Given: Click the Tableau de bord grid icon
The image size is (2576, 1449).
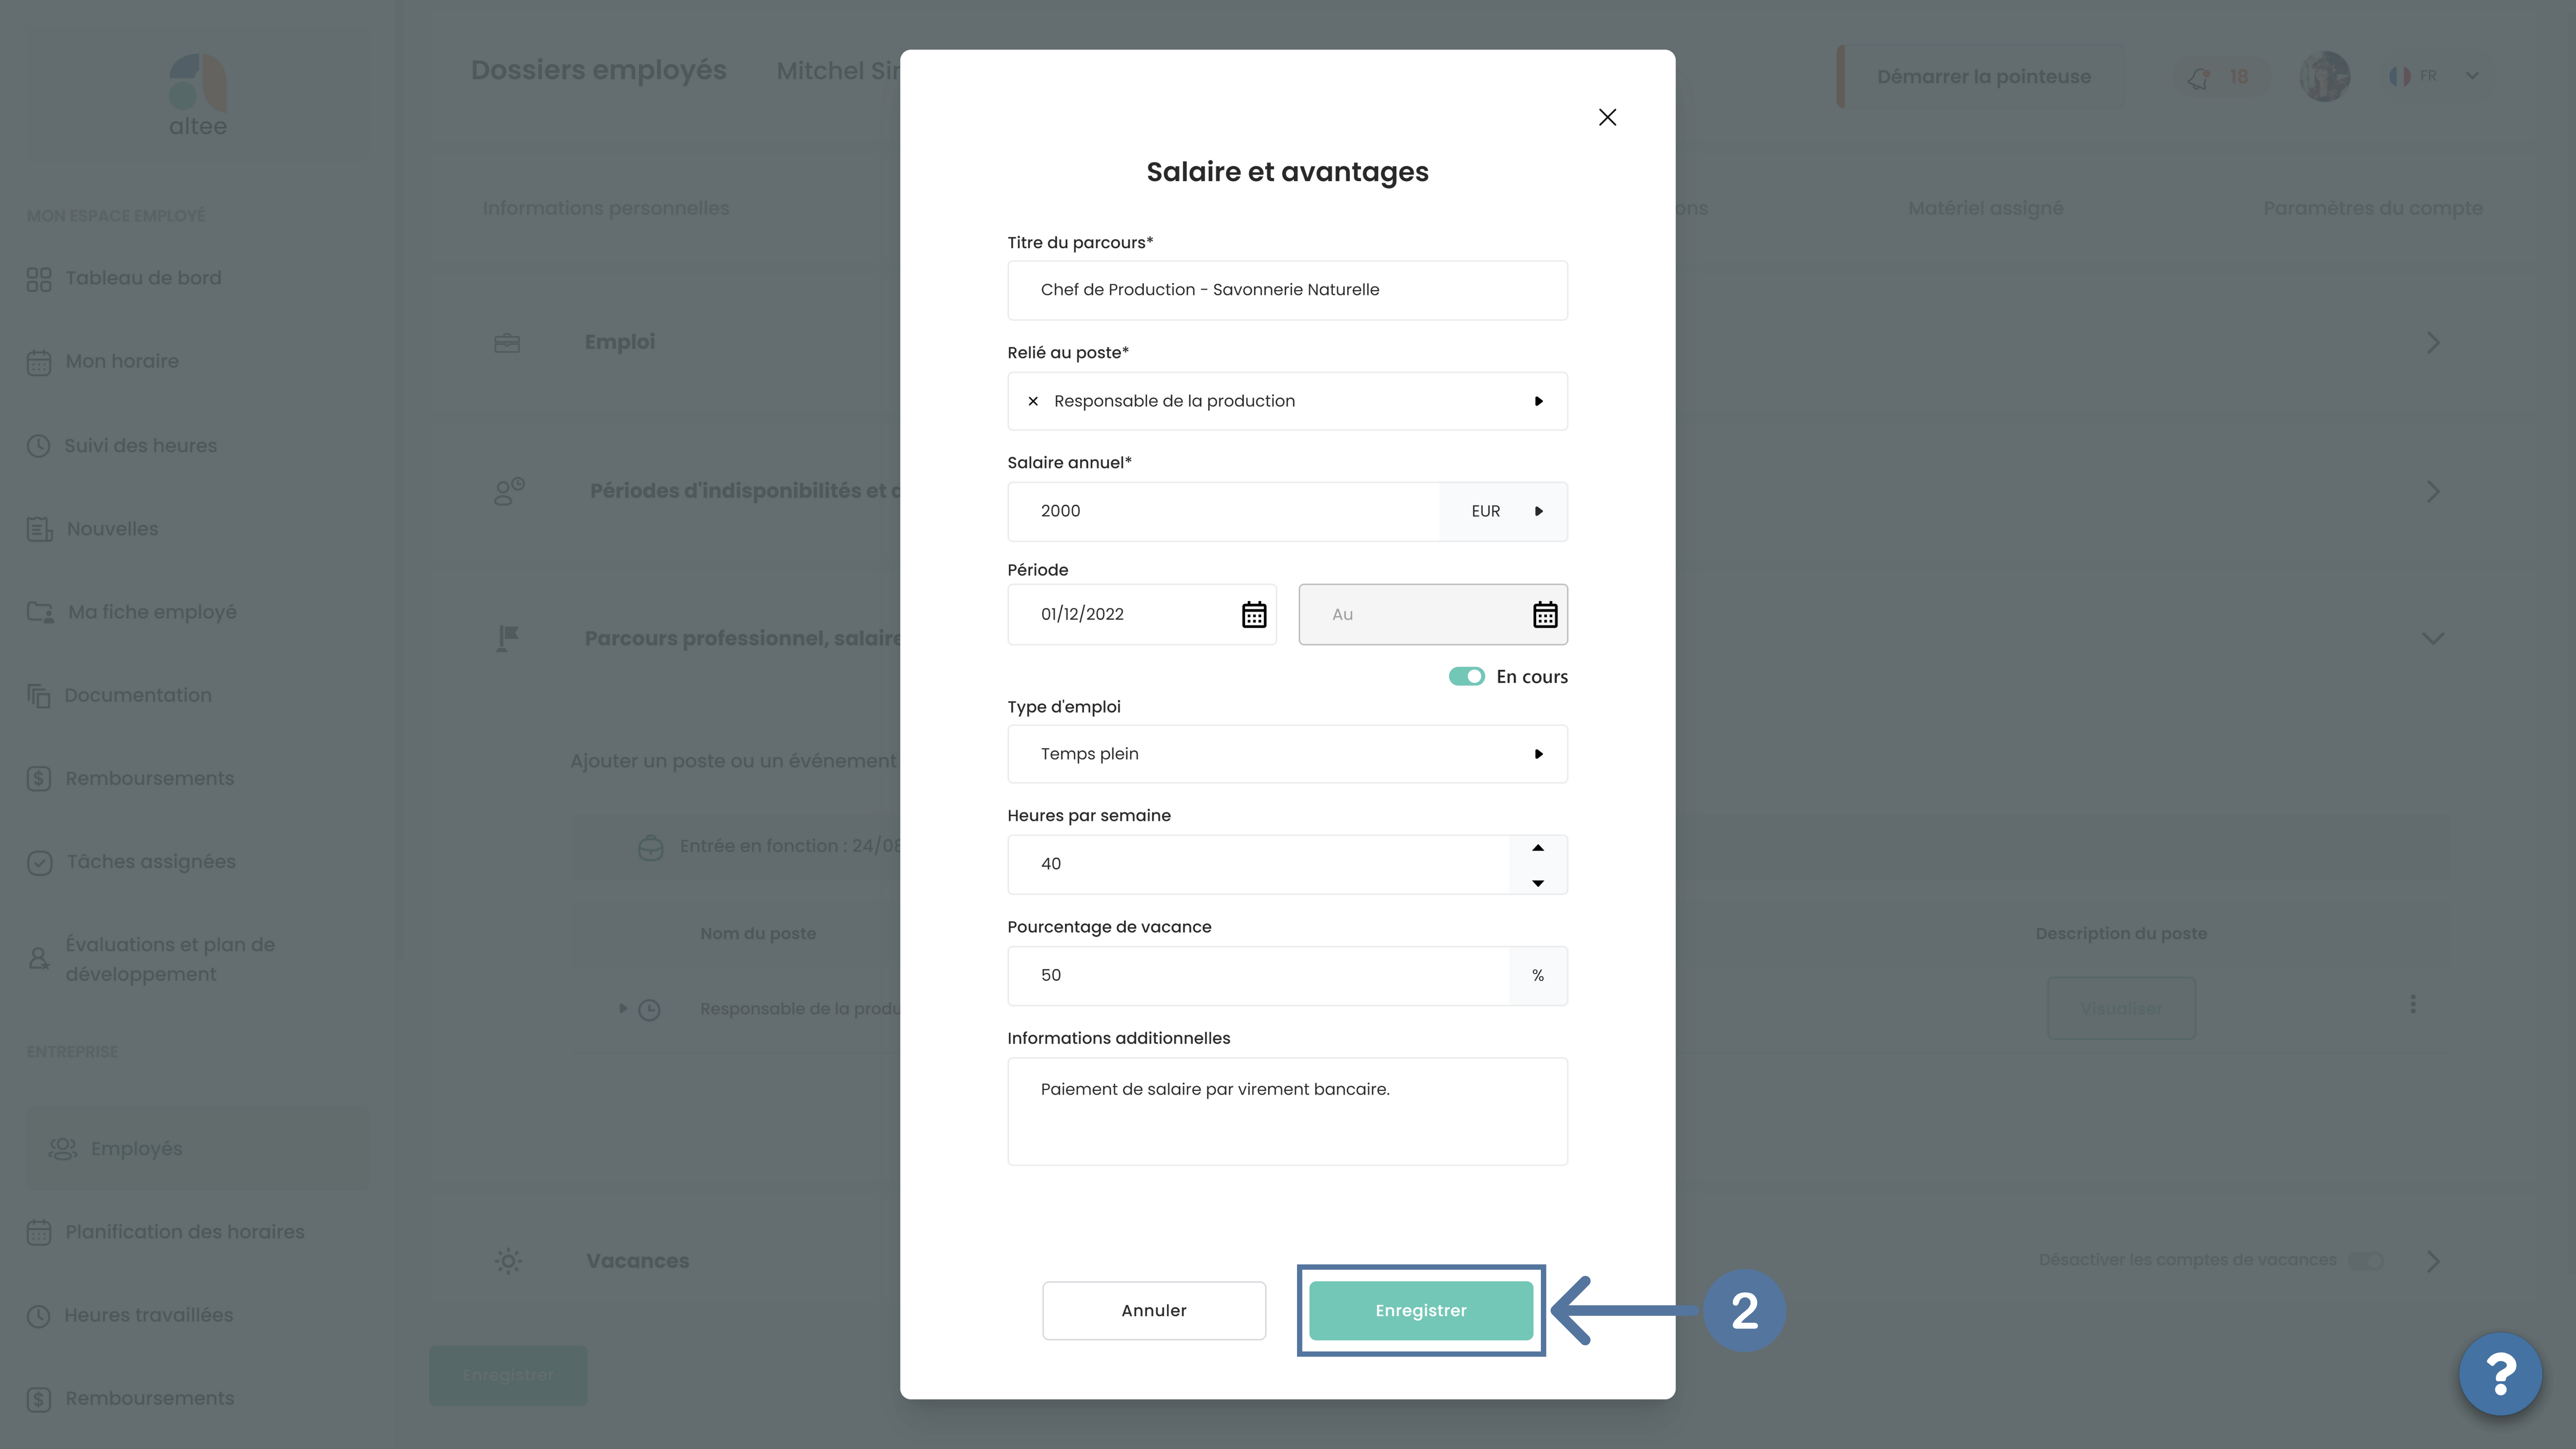Looking at the screenshot, I should [39, 279].
